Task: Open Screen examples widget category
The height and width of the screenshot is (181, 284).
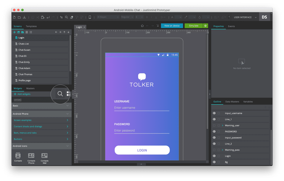Action: click(x=41, y=120)
